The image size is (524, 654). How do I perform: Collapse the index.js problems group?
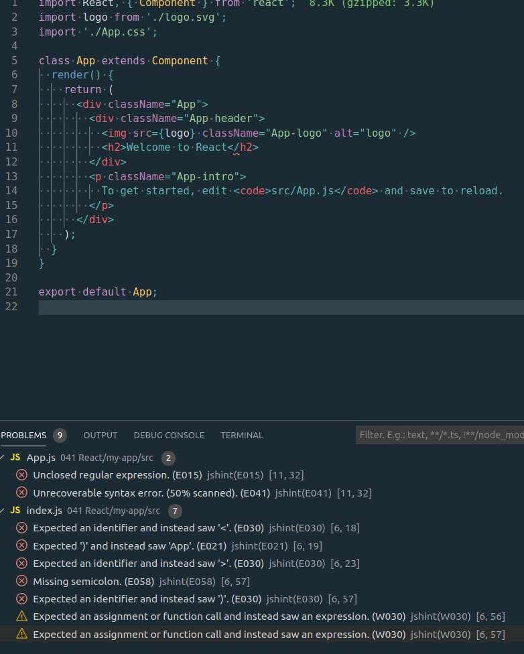coord(3,511)
